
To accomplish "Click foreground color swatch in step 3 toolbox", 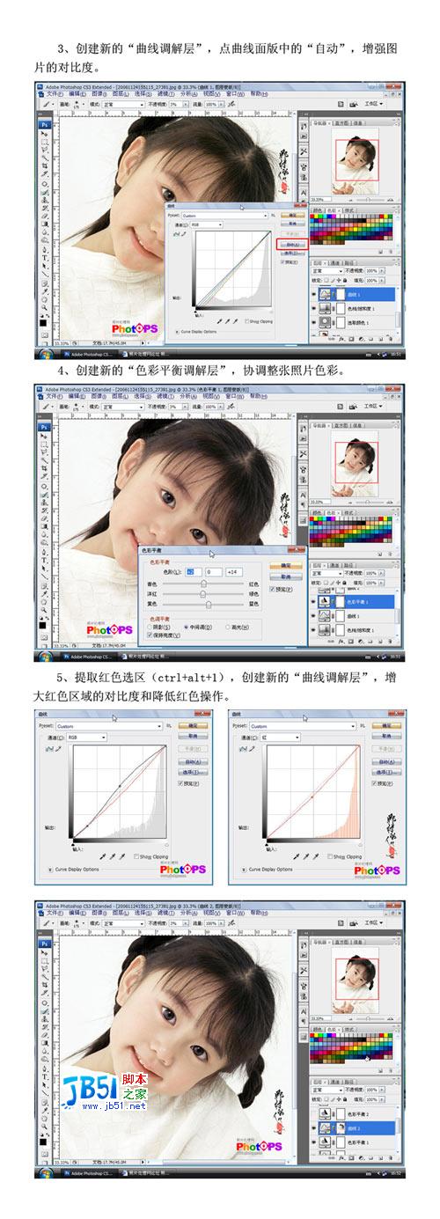I will click(x=43, y=322).
